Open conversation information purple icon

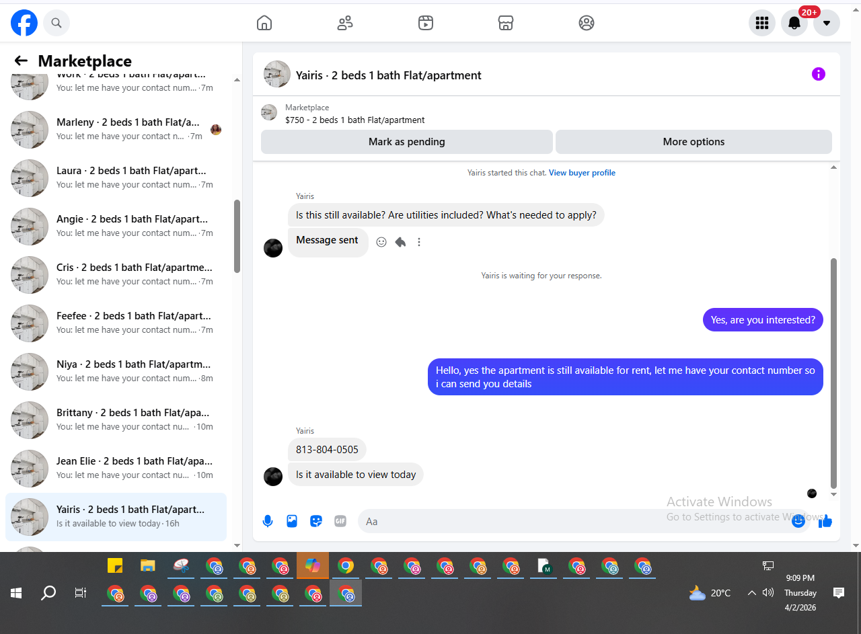(819, 74)
